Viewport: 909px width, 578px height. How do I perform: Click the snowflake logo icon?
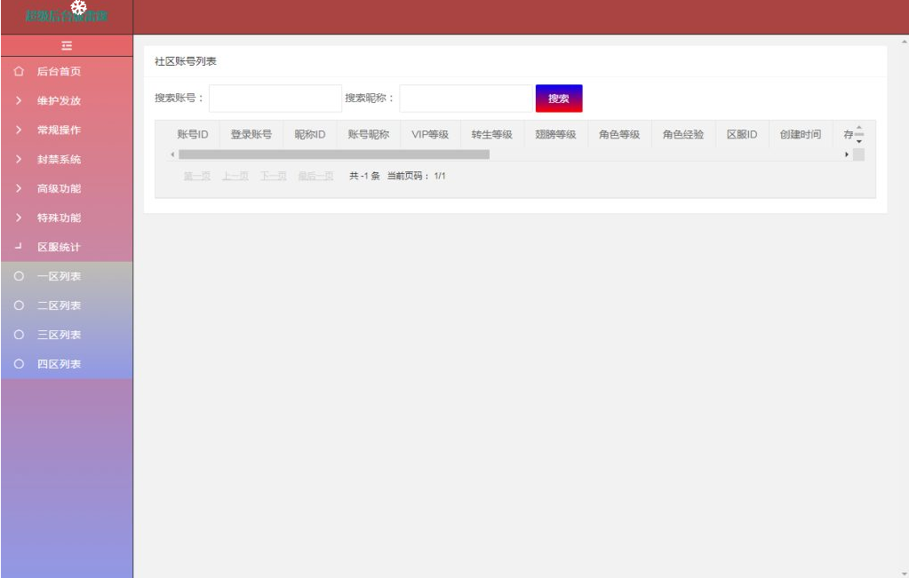78,8
